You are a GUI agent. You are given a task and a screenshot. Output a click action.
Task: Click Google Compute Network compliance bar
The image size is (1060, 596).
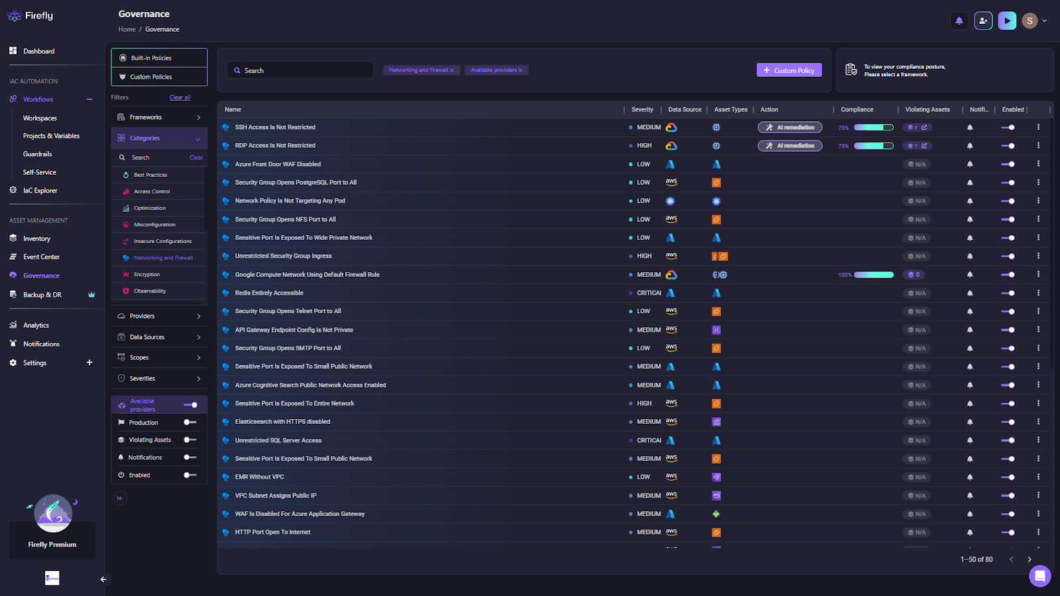pyautogui.click(x=873, y=275)
